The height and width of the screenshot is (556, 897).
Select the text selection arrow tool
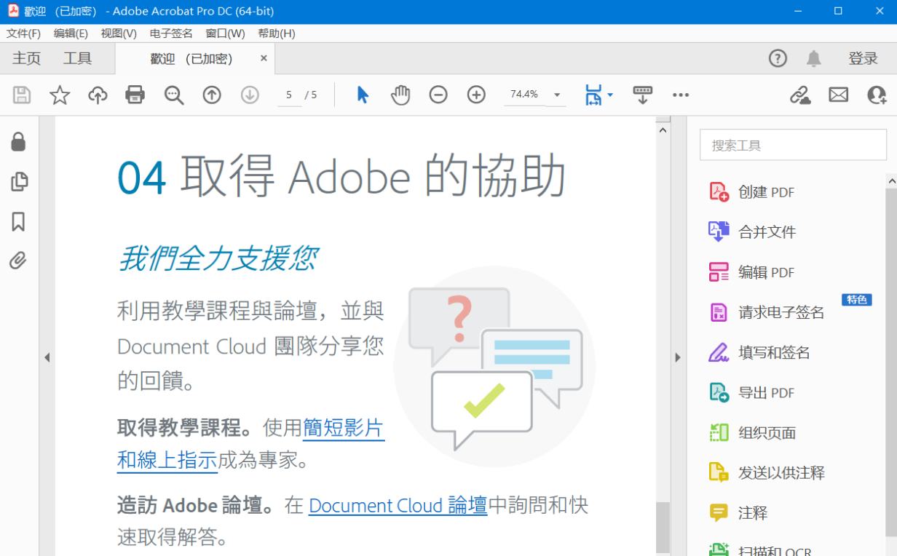tap(362, 95)
